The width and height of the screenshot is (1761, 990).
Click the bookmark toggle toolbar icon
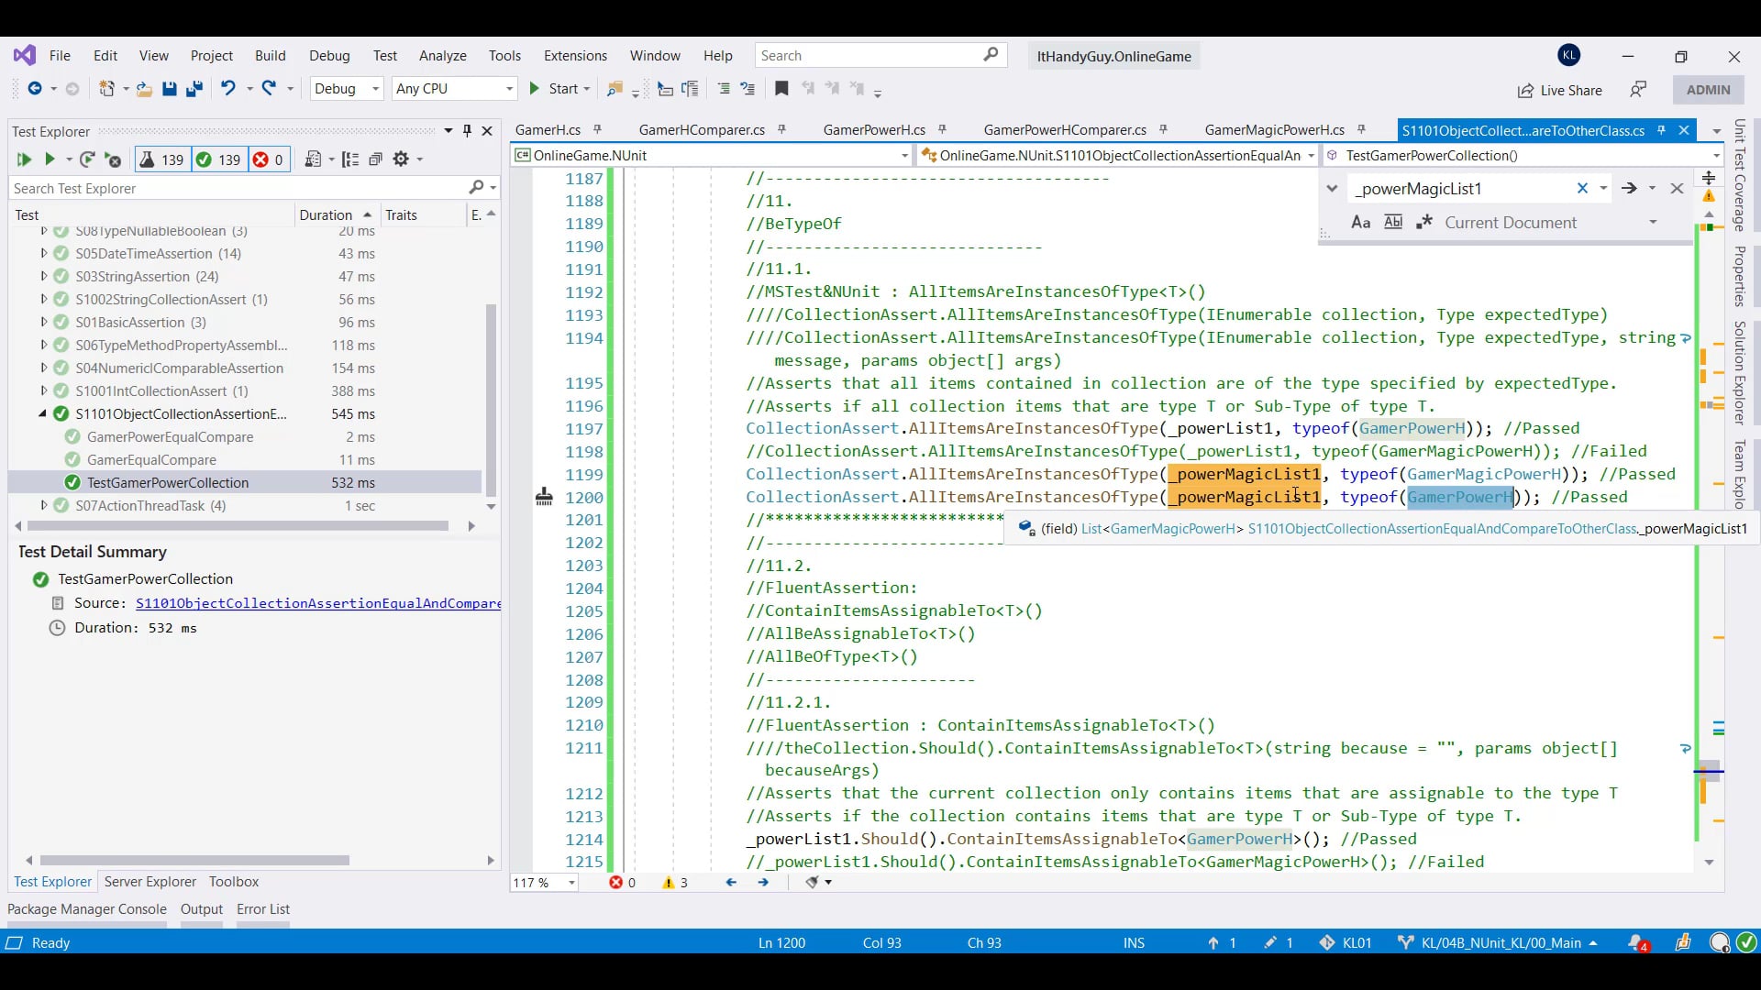[x=781, y=89]
